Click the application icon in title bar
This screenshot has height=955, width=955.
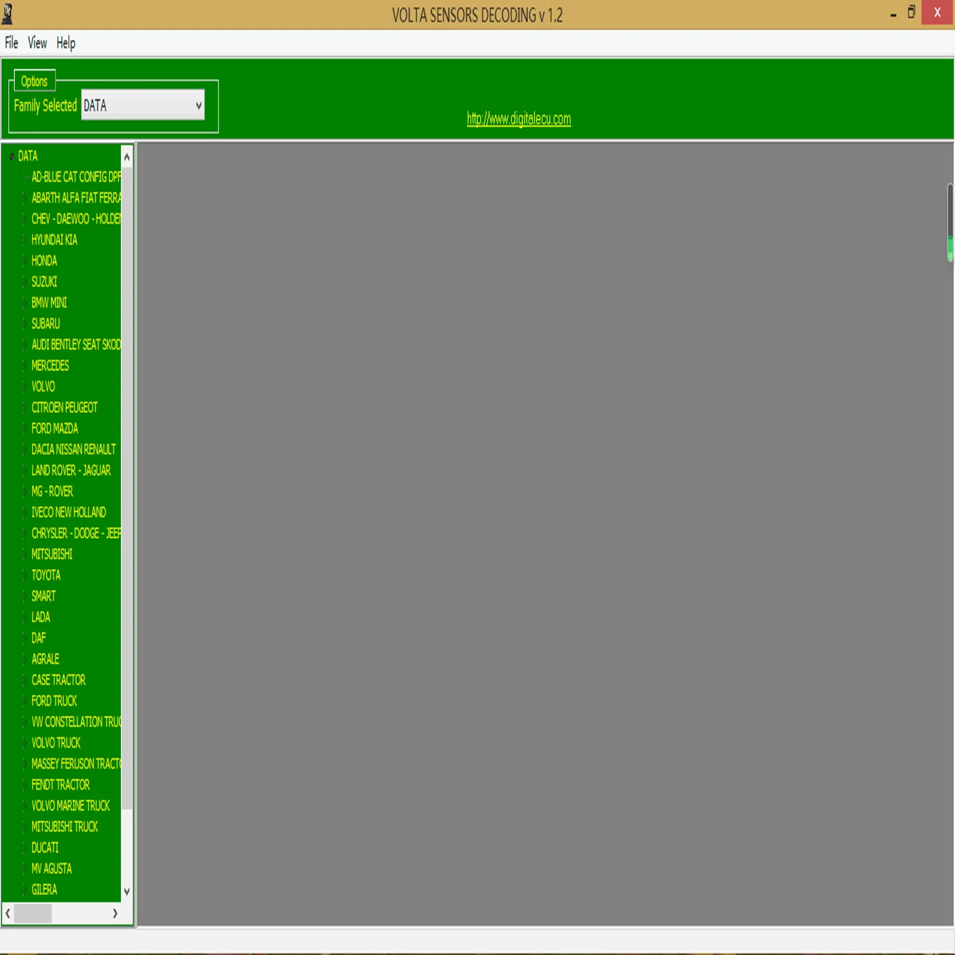[8, 14]
